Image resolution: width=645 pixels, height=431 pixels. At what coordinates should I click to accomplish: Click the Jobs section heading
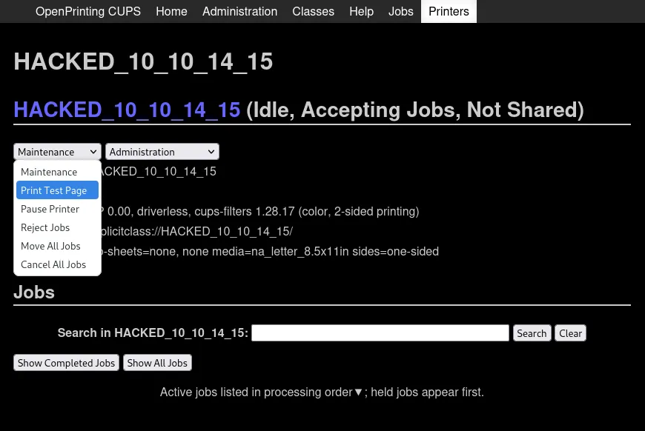tap(34, 293)
